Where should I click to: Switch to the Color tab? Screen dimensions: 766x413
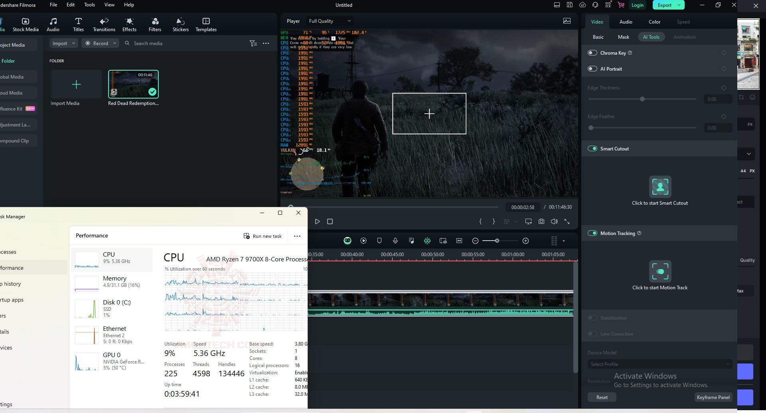tap(654, 22)
